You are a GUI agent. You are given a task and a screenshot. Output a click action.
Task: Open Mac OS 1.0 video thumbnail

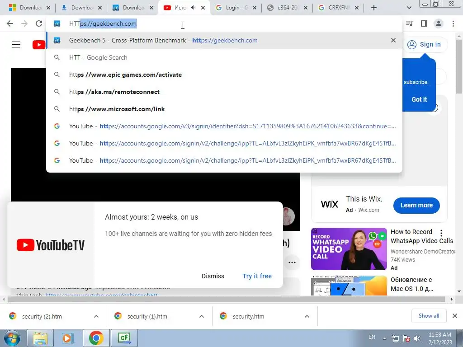349,286
